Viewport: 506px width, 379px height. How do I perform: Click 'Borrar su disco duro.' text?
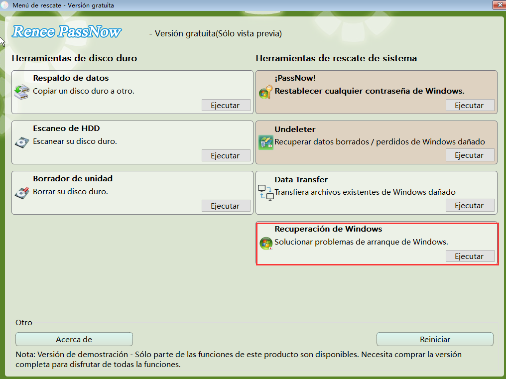(x=70, y=192)
